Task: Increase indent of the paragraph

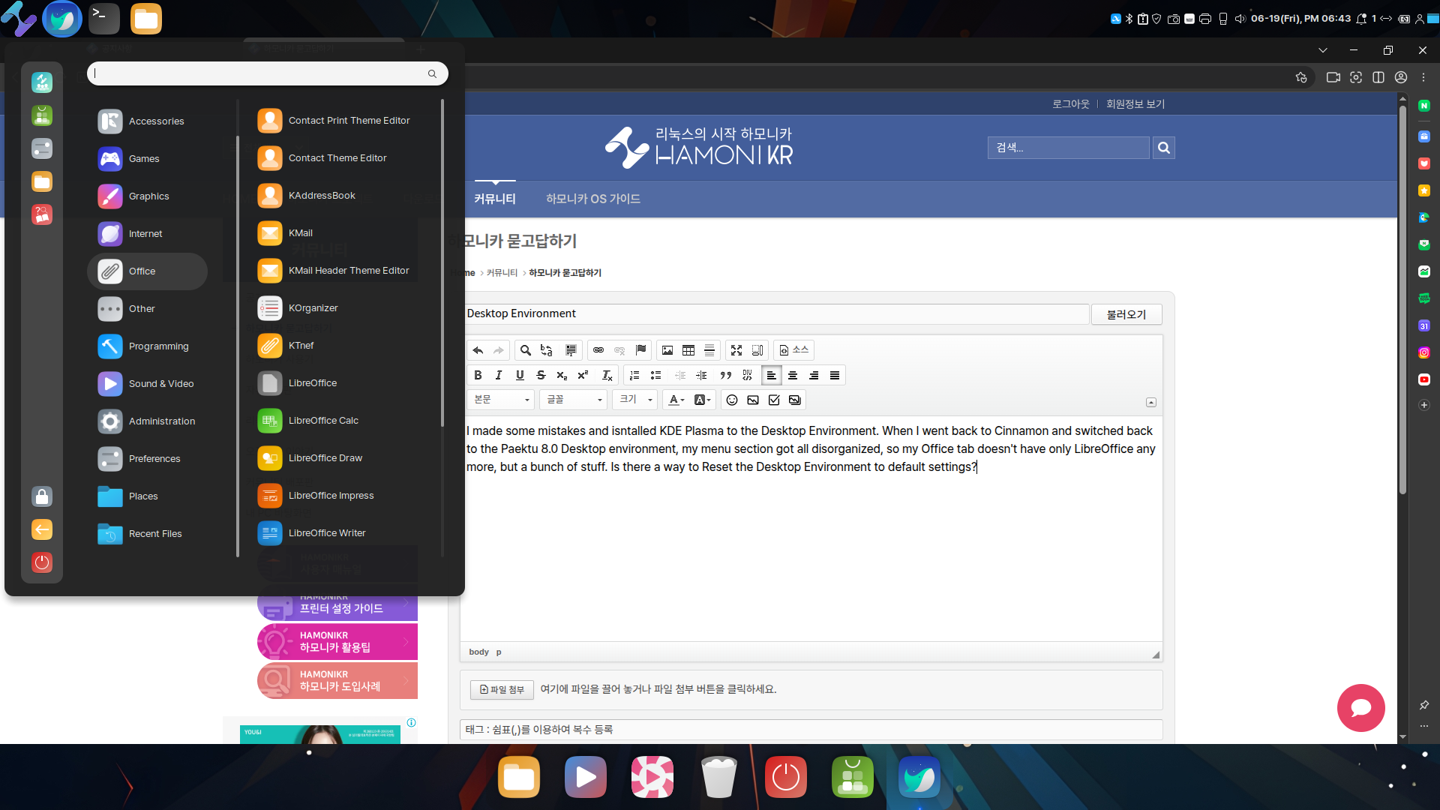Action: click(x=701, y=376)
